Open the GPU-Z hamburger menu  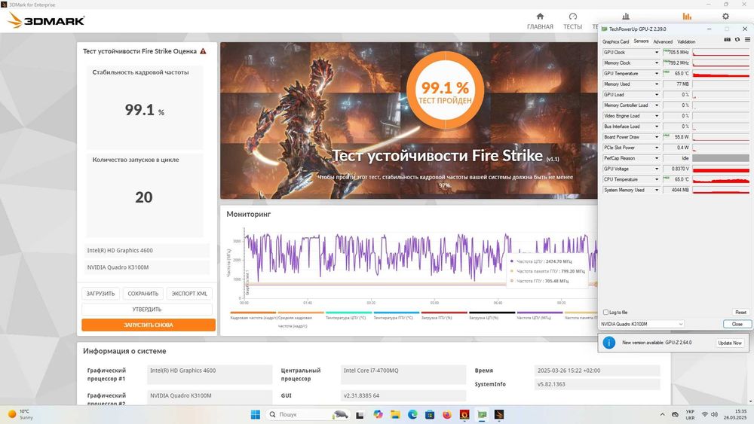tap(747, 40)
